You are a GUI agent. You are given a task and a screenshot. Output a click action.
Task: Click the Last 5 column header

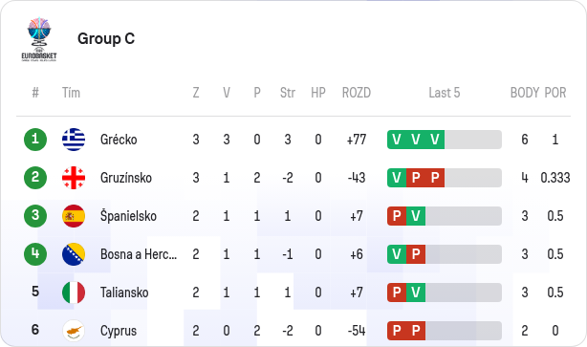(445, 93)
